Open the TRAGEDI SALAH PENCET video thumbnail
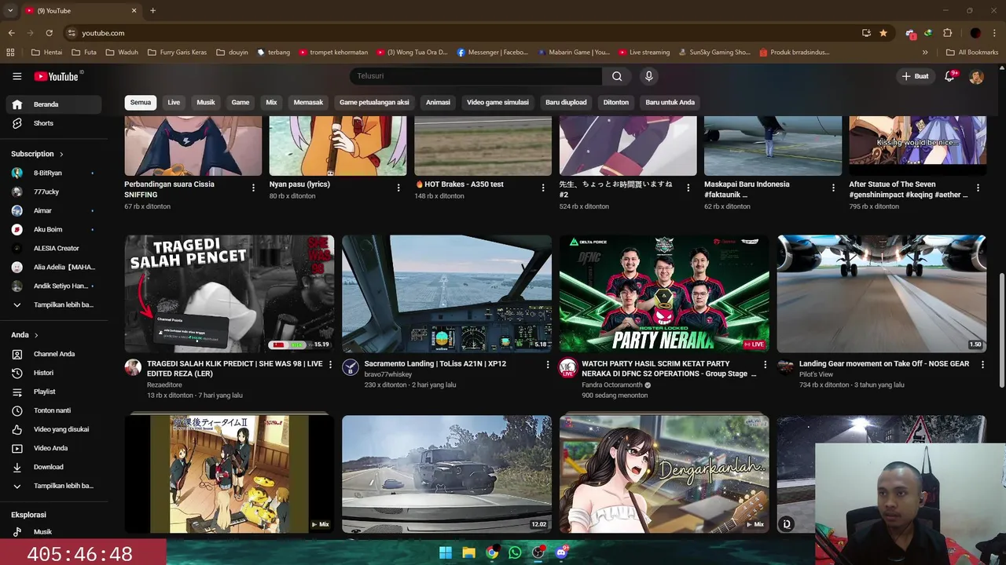 [229, 293]
